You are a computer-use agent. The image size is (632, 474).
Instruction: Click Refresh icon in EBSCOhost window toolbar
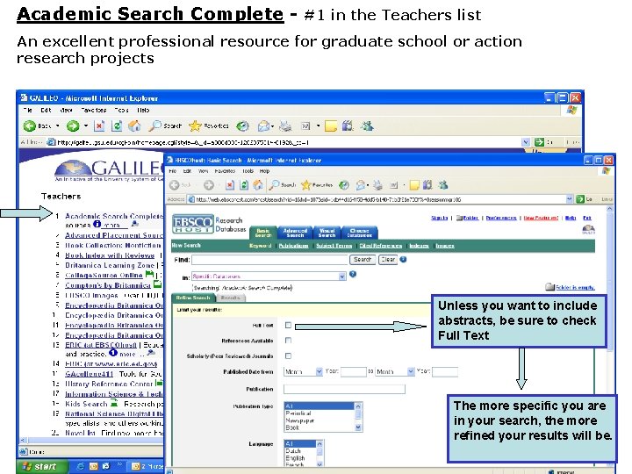[x=244, y=185]
